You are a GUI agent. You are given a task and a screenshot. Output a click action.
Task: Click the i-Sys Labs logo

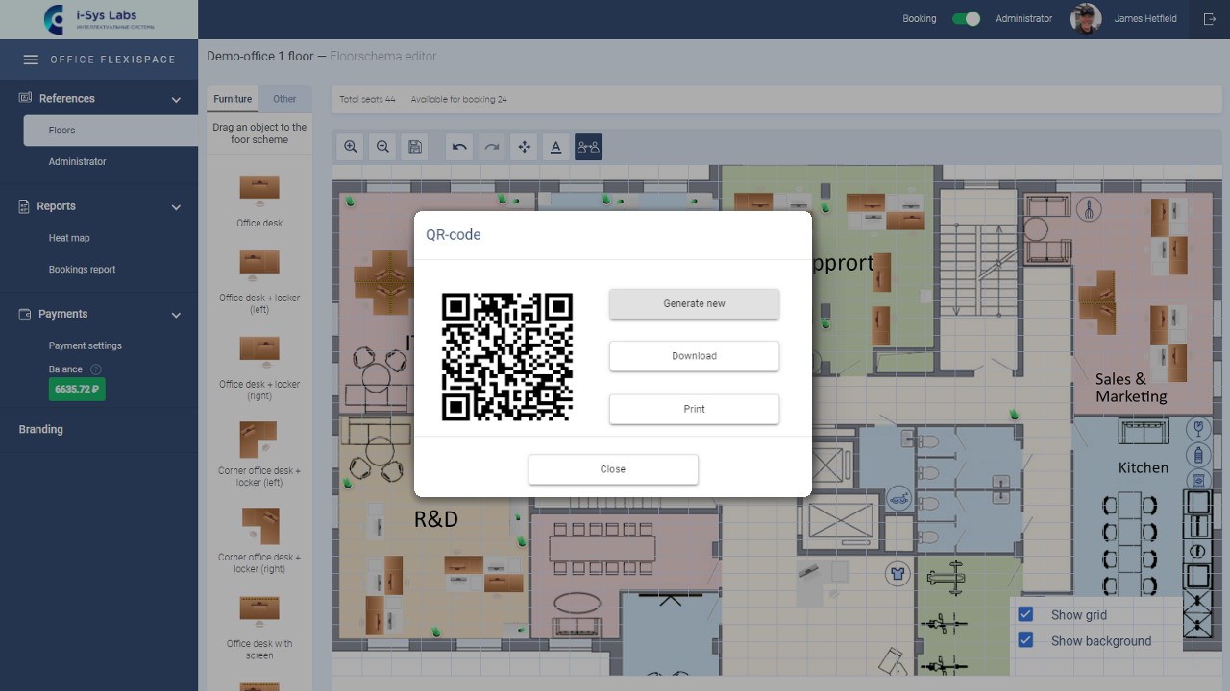click(99, 18)
